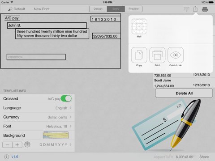The height and width of the screenshot is (161, 215).
Task: Tap the round up-arrow icon by stepper
Action: click(x=27, y=144)
